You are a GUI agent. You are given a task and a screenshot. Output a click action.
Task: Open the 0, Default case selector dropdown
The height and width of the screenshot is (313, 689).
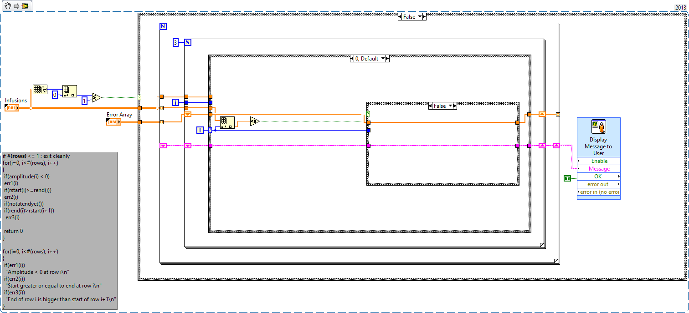[x=382, y=59]
